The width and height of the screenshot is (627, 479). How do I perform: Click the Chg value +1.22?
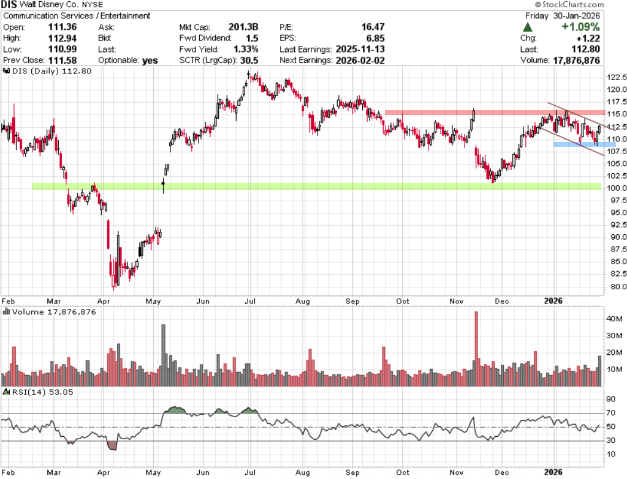point(588,39)
